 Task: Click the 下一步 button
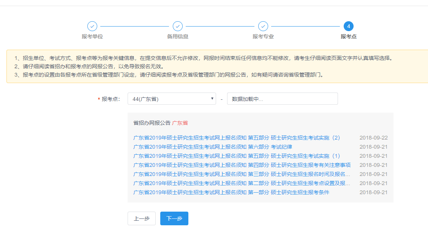pyautogui.click(x=174, y=218)
